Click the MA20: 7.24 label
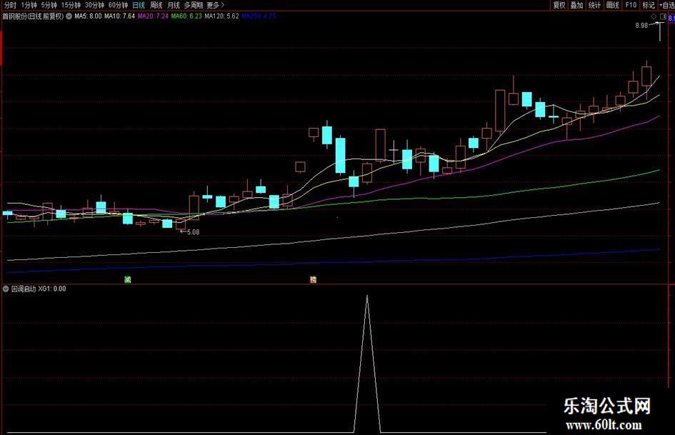This screenshot has width=675, height=435. 153,16
